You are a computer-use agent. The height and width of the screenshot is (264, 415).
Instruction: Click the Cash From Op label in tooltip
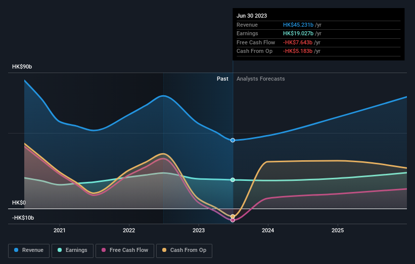click(x=254, y=51)
